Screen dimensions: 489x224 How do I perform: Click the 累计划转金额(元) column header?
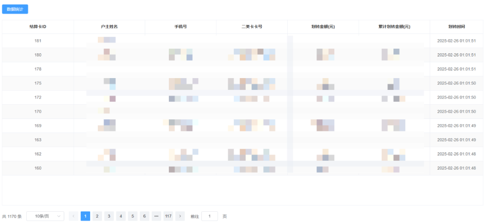coord(394,27)
